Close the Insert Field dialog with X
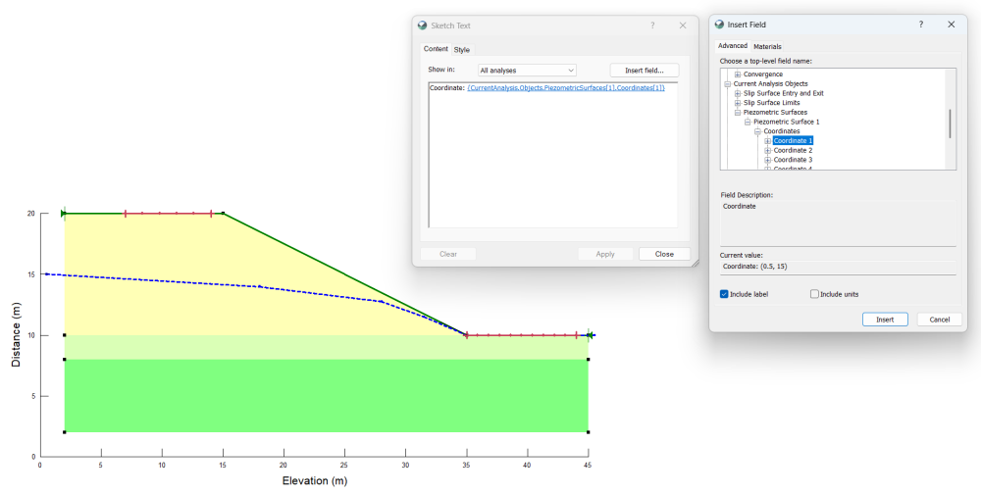The height and width of the screenshot is (494, 981). 952,25
